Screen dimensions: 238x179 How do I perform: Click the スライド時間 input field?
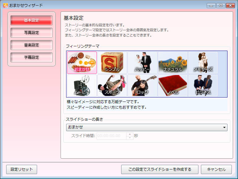click(112, 136)
